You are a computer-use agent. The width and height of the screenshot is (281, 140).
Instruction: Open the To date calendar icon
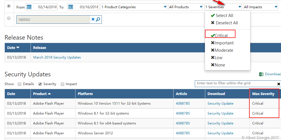tap(71, 7)
